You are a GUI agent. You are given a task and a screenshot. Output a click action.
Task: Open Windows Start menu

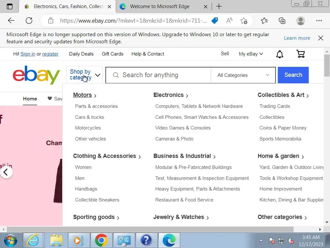10,240
